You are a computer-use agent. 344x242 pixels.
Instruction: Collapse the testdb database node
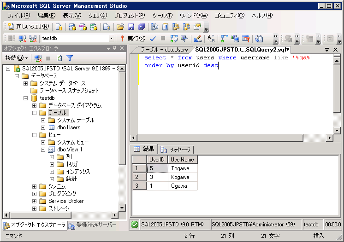[26, 98]
